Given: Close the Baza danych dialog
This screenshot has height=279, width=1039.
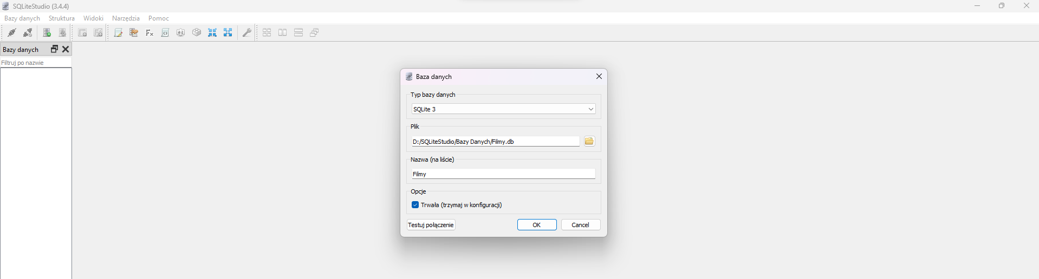Looking at the screenshot, I should [x=599, y=76].
